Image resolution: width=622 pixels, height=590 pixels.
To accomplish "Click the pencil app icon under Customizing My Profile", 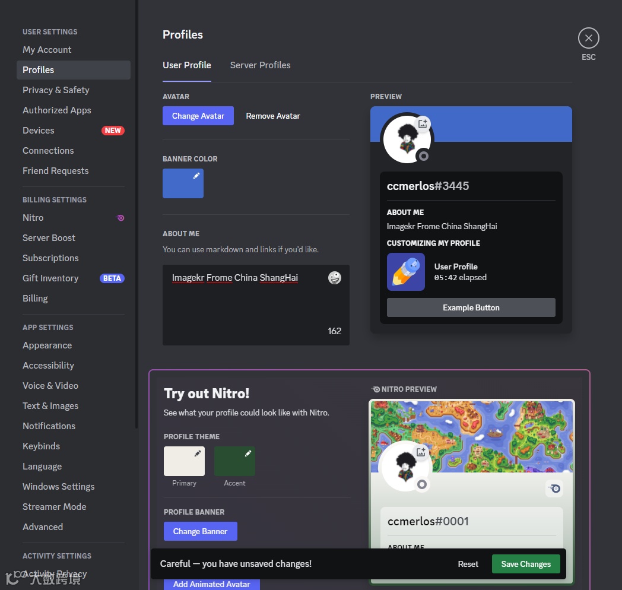I will pos(406,272).
